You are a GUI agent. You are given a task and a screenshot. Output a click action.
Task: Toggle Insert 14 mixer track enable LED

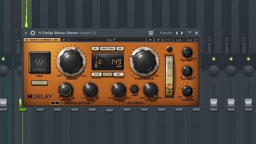(231, 59)
